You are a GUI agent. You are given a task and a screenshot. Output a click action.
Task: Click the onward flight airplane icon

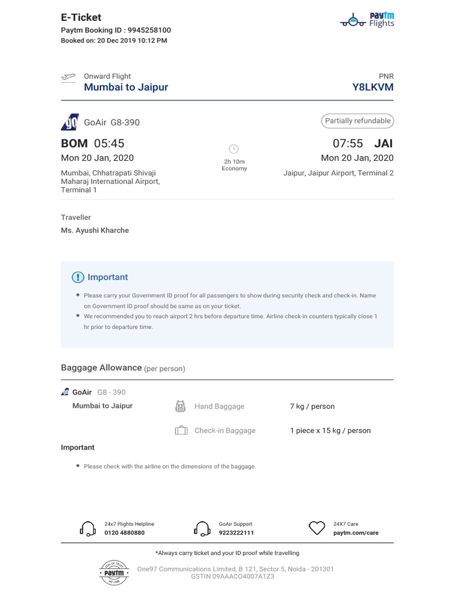(69, 77)
